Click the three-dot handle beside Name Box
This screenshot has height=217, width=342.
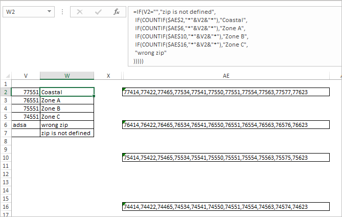pos(62,12)
